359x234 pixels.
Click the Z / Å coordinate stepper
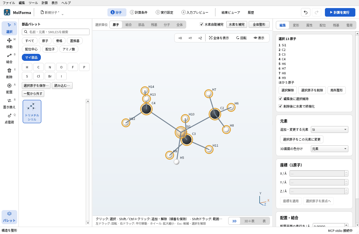[x=346, y=191]
